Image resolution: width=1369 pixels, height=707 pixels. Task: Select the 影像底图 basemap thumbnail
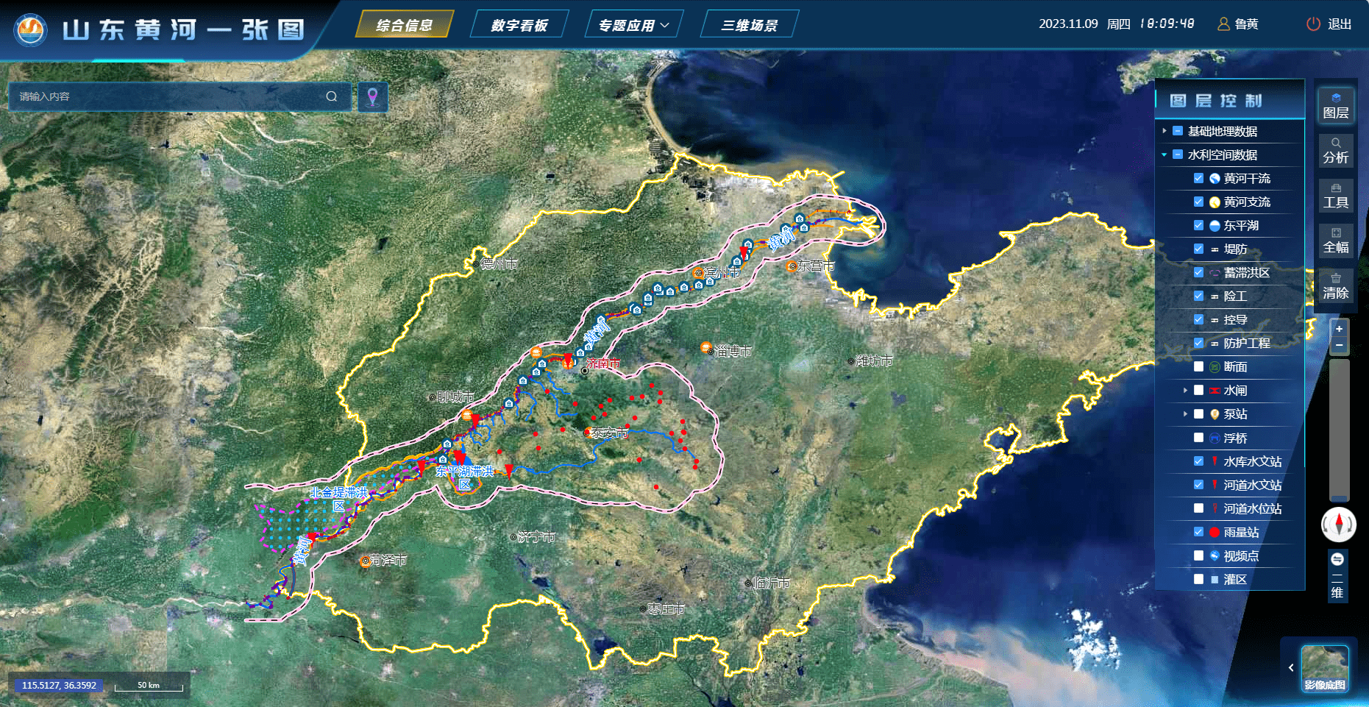(1324, 668)
